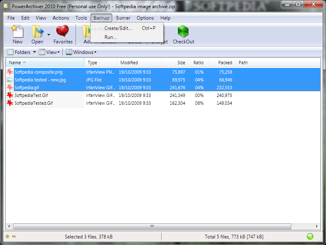Expand the Folders dropdown arrow
The width and height of the screenshot is (326, 245).
35,52
